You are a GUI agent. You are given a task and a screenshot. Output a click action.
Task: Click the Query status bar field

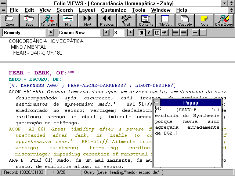pyautogui.click(x=158, y=172)
